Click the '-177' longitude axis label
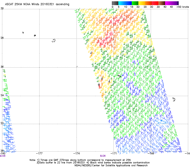The height and width of the screenshot is (167, 190). tap(39, 153)
